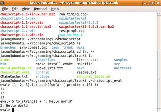Image resolution: width=161 pixels, height=112 pixels.
Task: Open the Terminal menu
Action: click(40, 9)
